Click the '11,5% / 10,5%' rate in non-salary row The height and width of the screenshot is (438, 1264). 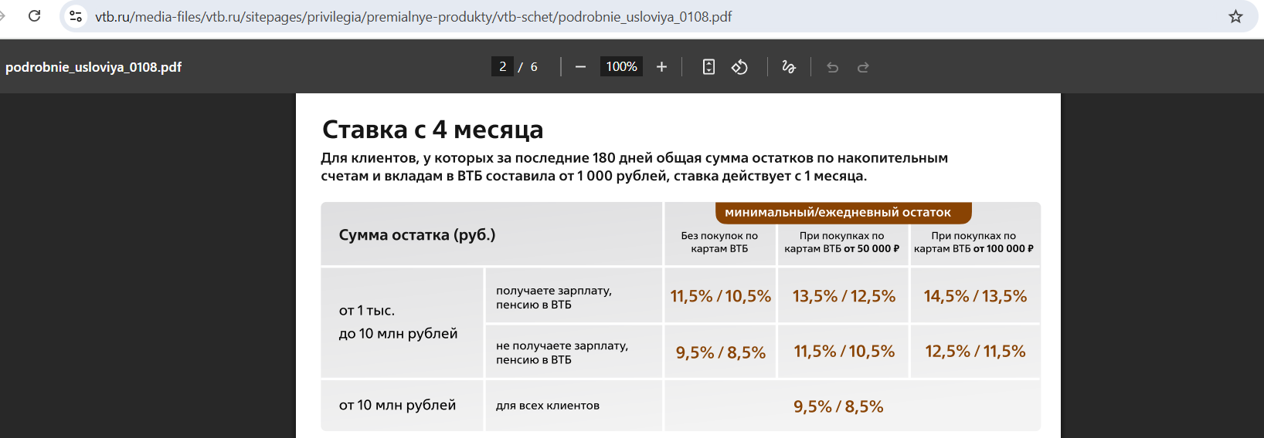pyautogui.click(x=844, y=352)
